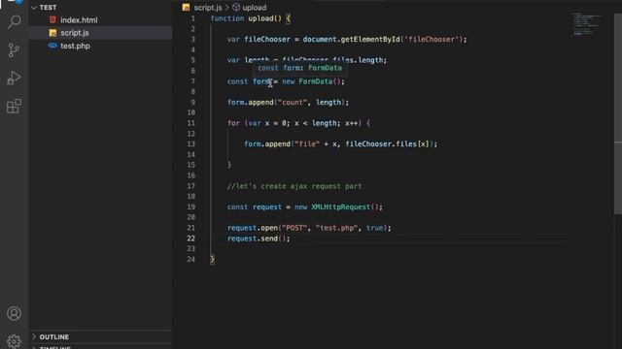Open the Source Control view
The height and width of the screenshot is (349, 622).
pos(14,49)
